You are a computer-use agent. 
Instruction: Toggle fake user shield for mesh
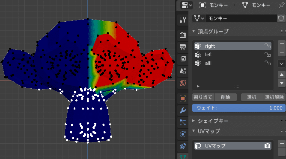[281, 18]
